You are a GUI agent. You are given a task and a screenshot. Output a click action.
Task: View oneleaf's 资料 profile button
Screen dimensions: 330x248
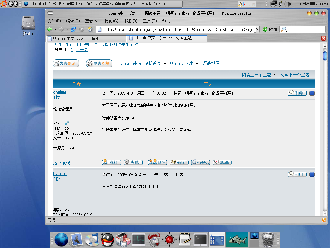pos(112,162)
